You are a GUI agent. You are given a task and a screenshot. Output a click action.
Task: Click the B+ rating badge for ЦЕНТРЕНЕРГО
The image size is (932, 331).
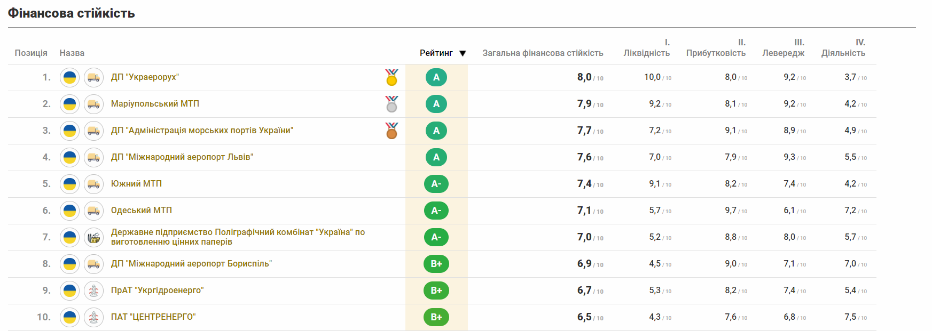436,317
